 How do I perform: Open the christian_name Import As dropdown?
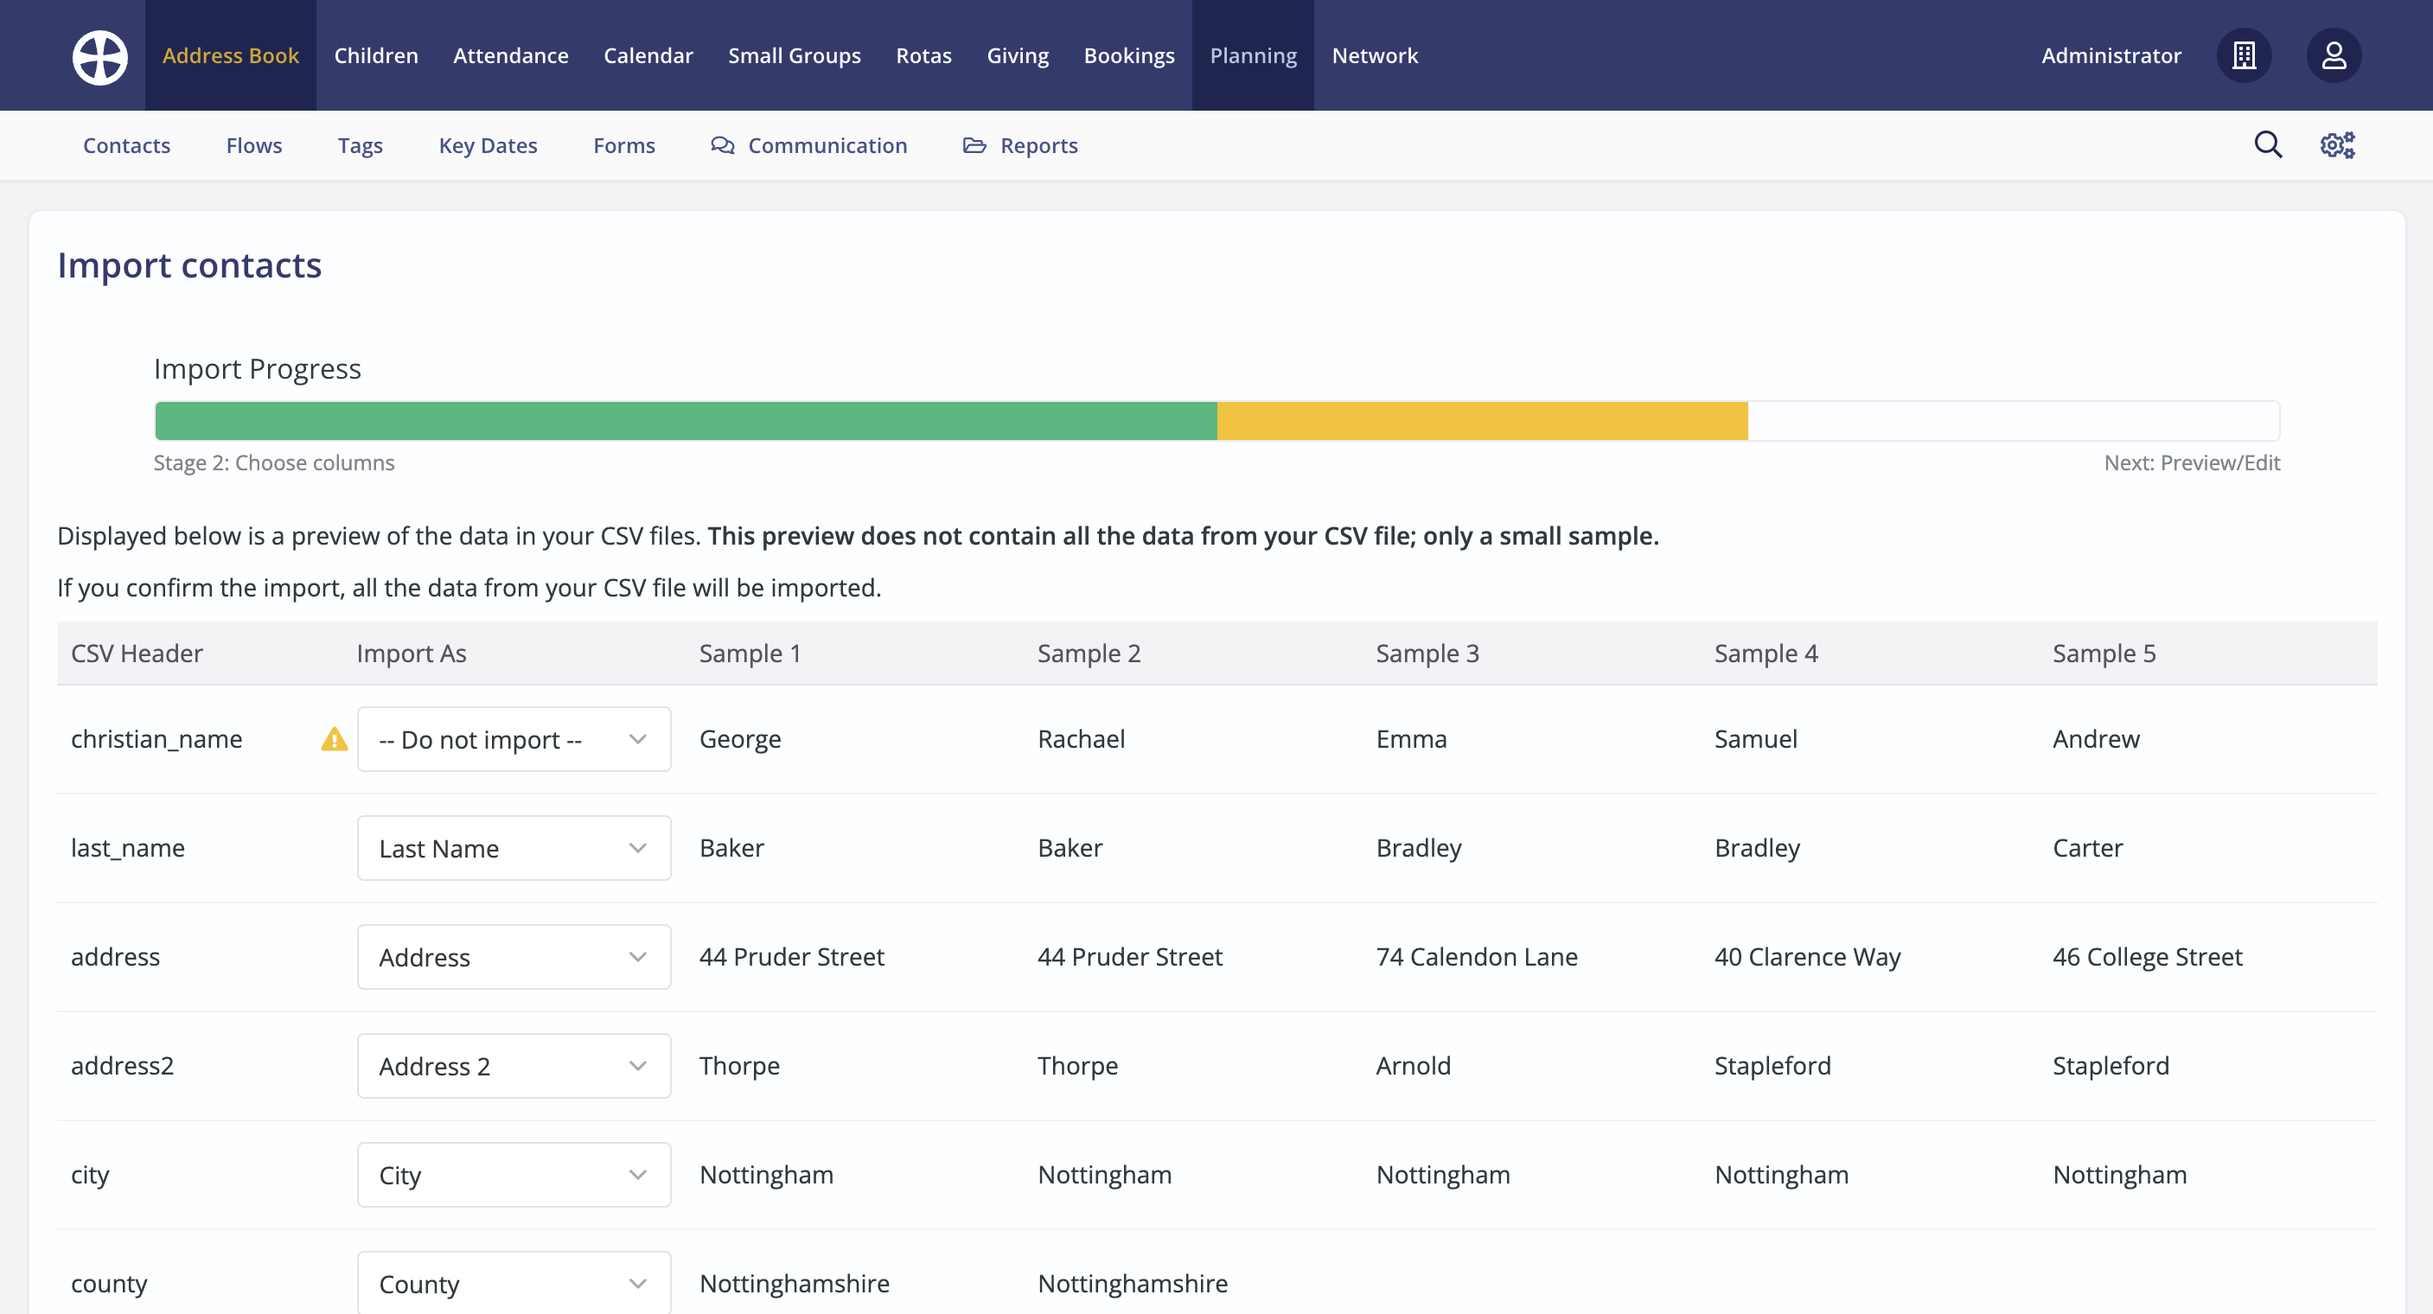coord(514,739)
